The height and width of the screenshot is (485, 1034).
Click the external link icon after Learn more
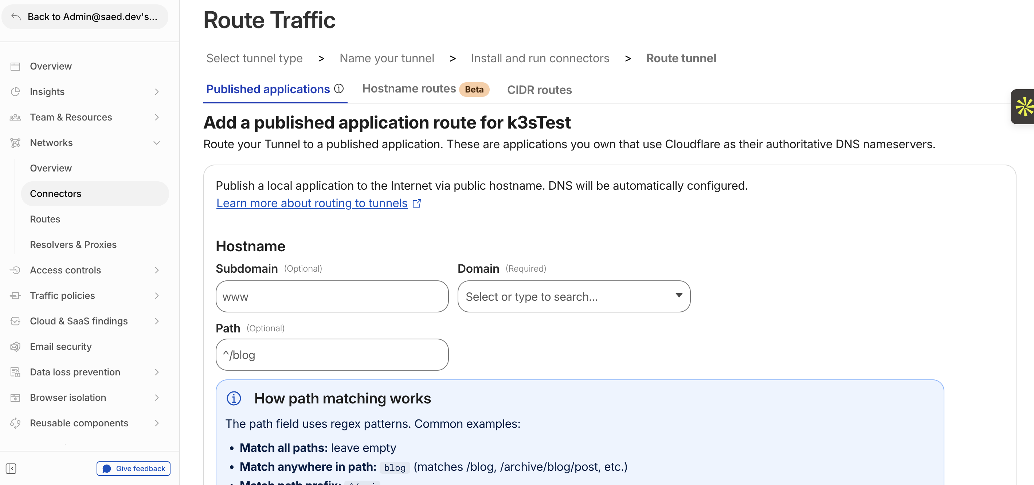pyautogui.click(x=417, y=204)
